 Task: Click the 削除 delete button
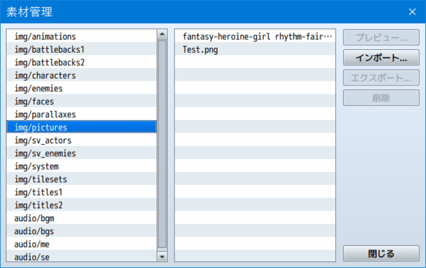(381, 98)
